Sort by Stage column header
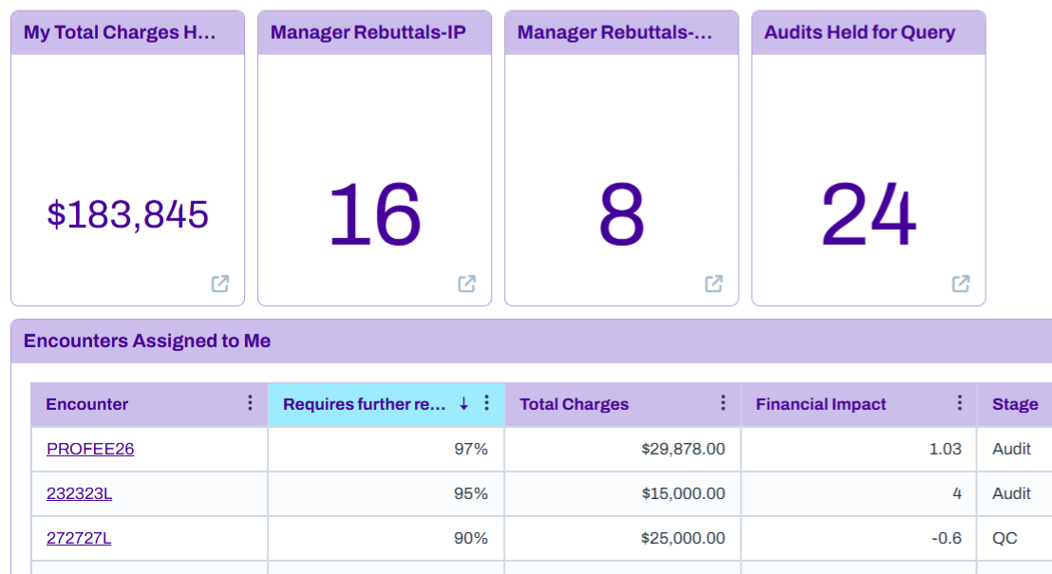 pyautogui.click(x=1014, y=404)
